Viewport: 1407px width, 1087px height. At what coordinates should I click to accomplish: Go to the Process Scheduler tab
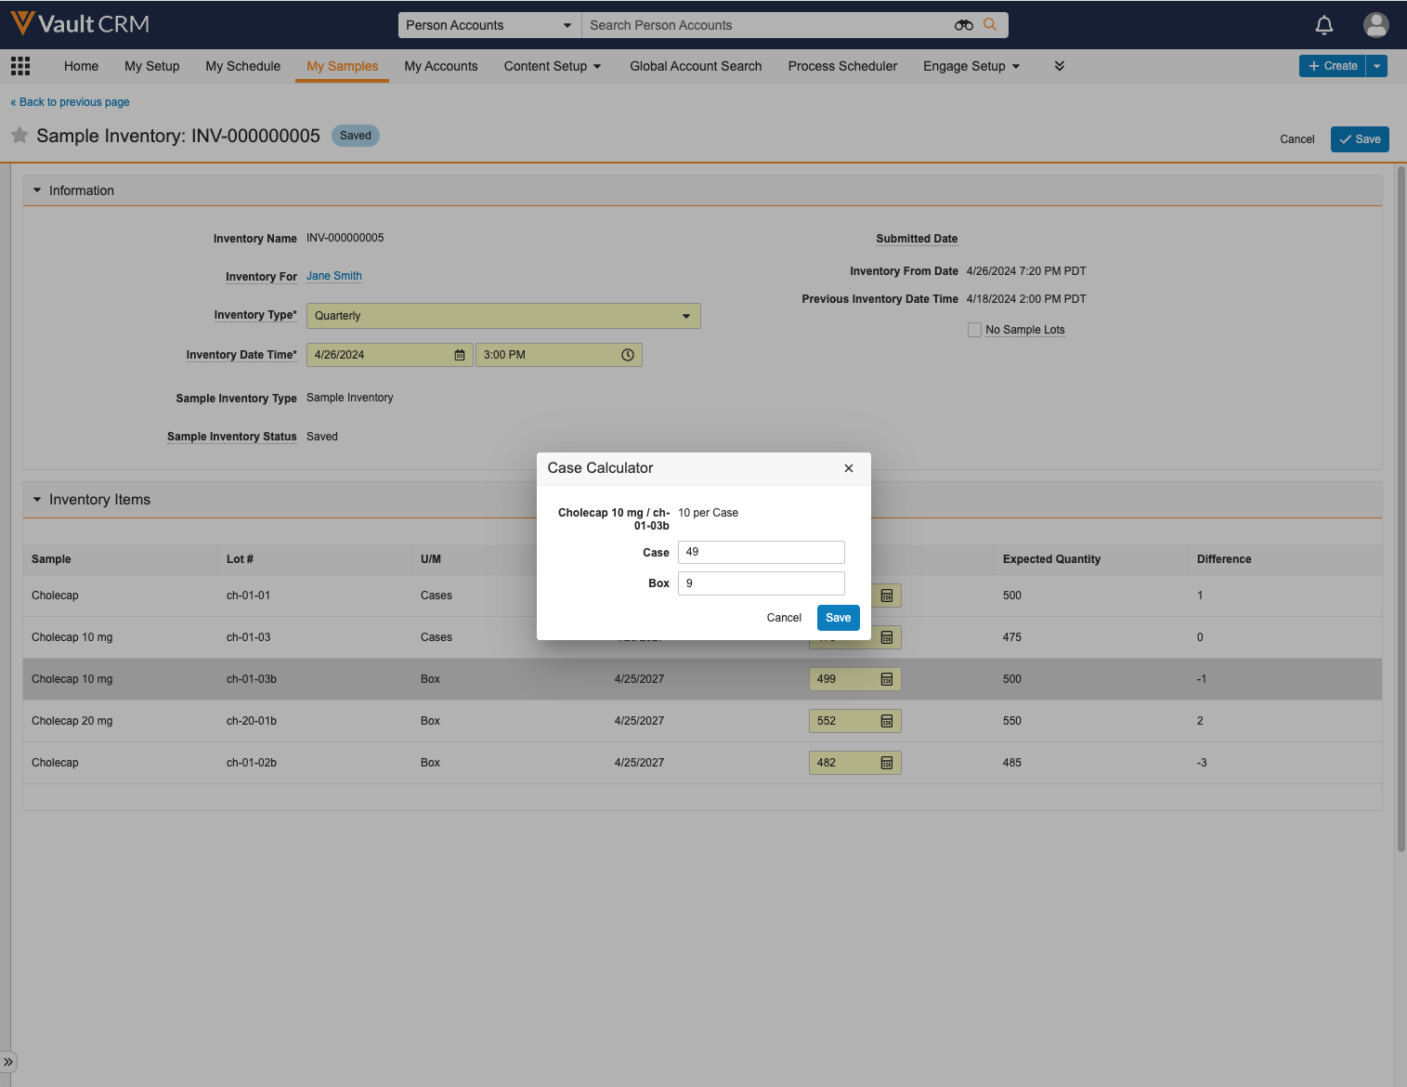click(x=841, y=66)
